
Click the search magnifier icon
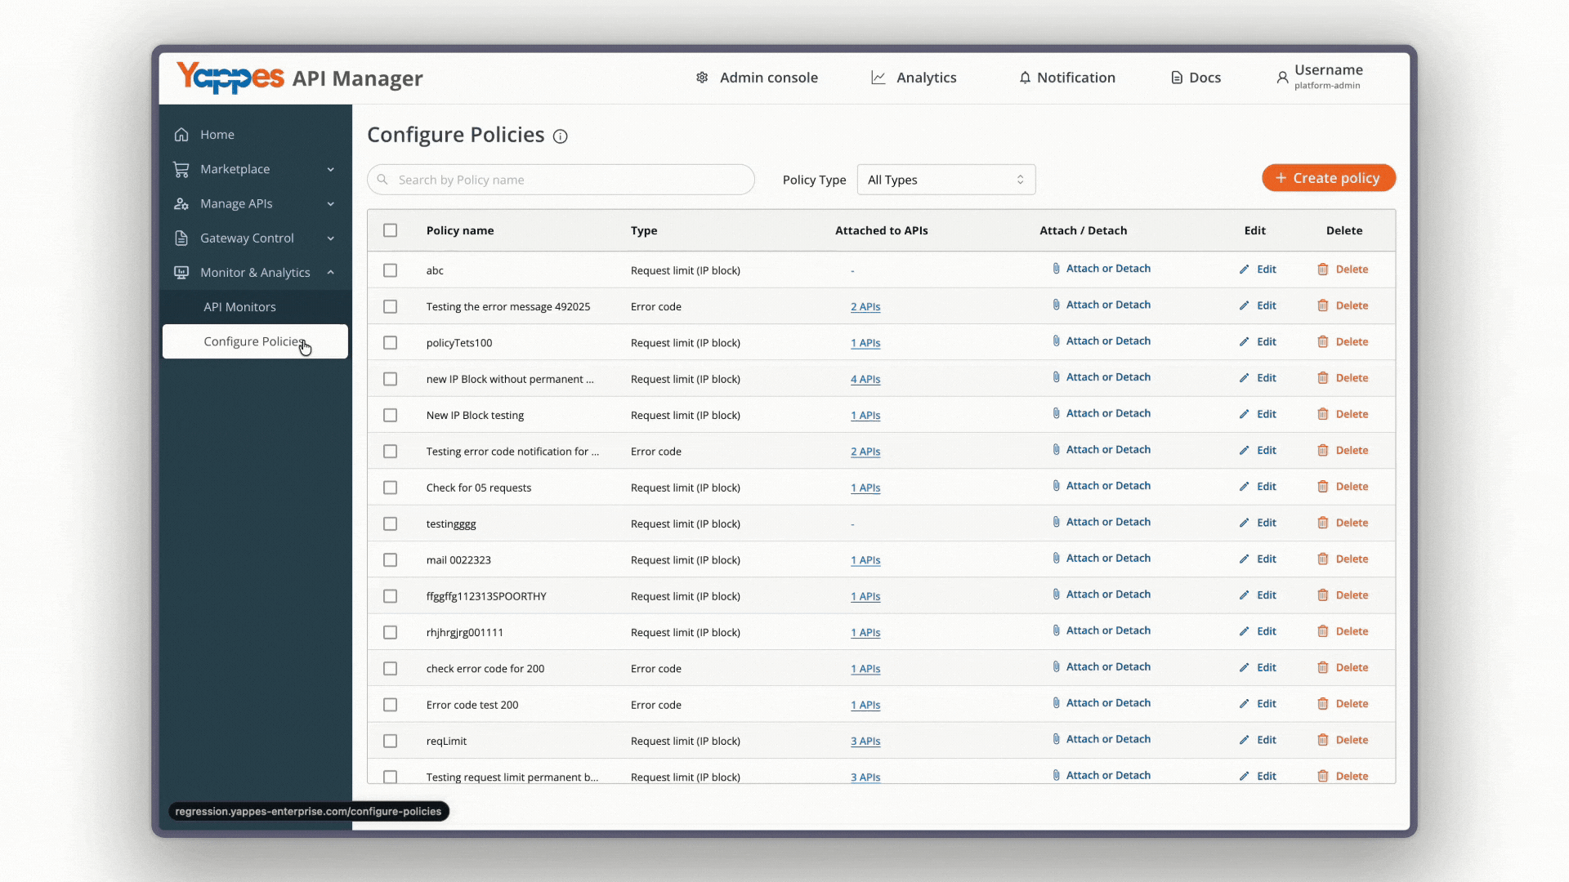coord(382,180)
